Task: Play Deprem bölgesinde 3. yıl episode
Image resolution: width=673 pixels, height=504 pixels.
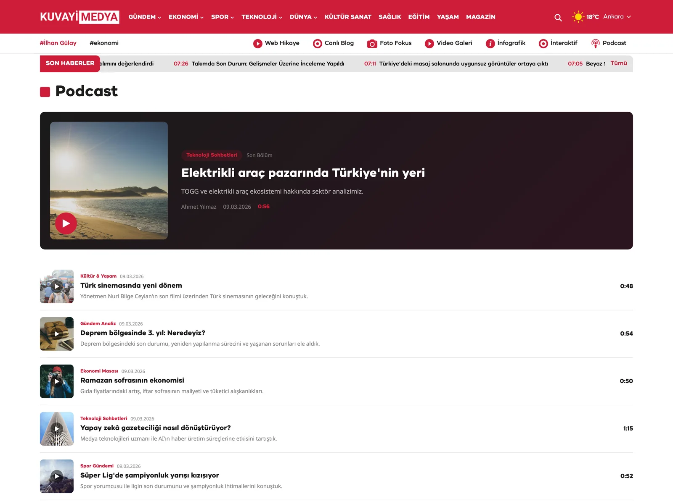Action: [57, 334]
